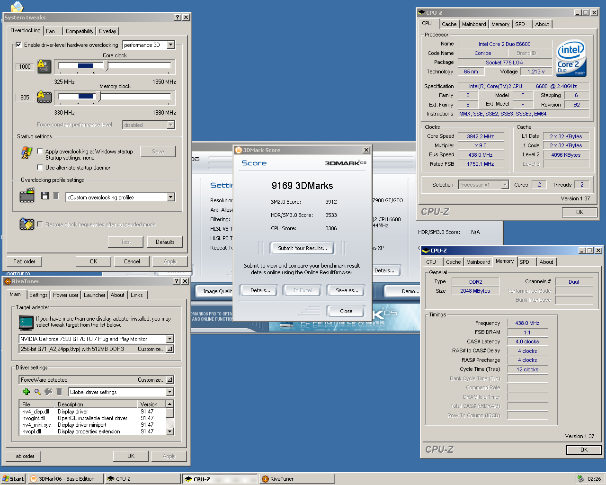Image resolution: width=606 pixels, height=485 pixels.
Task: Close the 3DMark Score dialog with Close button
Action: coord(346,311)
